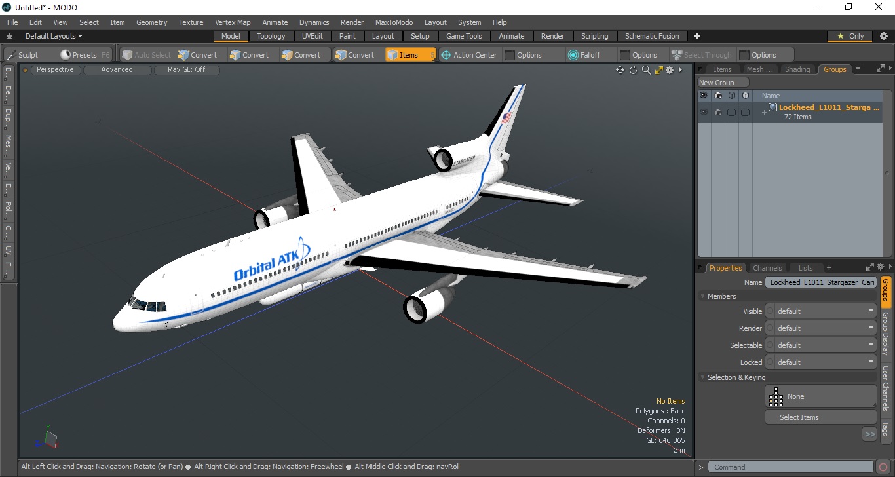The width and height of the screenshot is (895, 477).
Task: Open the Selectable default dropdown
Action: (821, 345)
